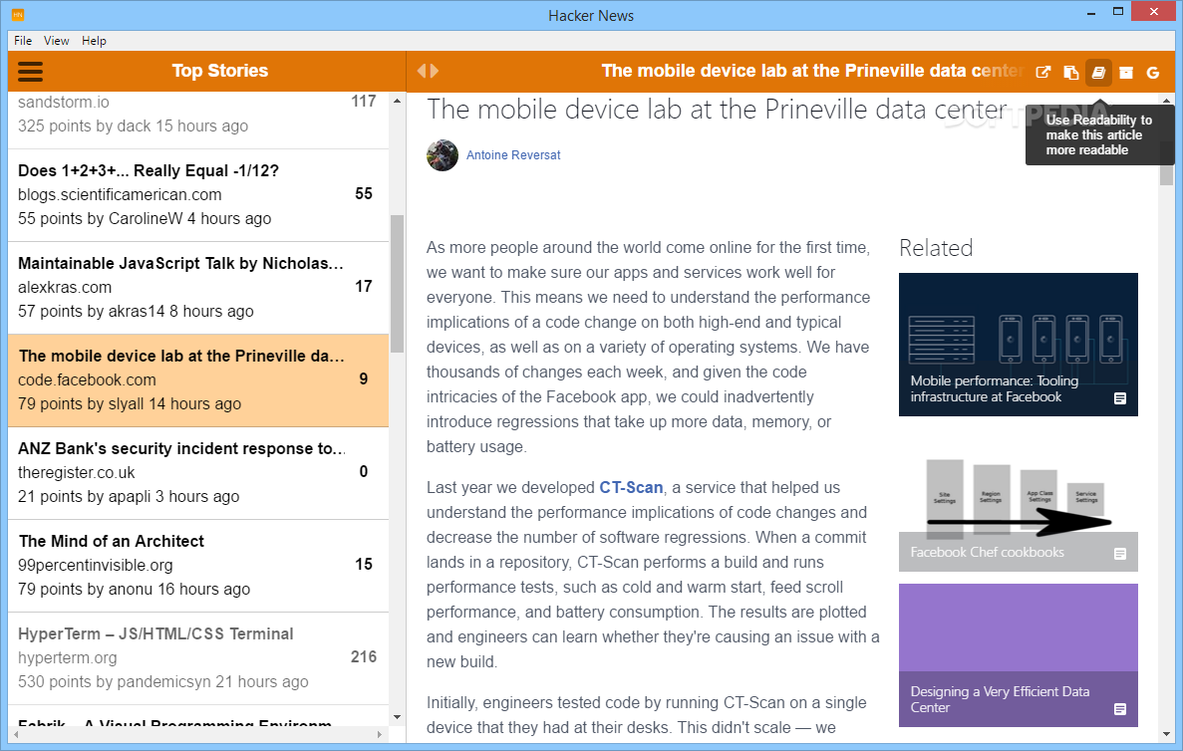Toggle Readability book icon
Image resolution: width=1183 pixels, height=751 pixels.
(x=1098, y=73)
